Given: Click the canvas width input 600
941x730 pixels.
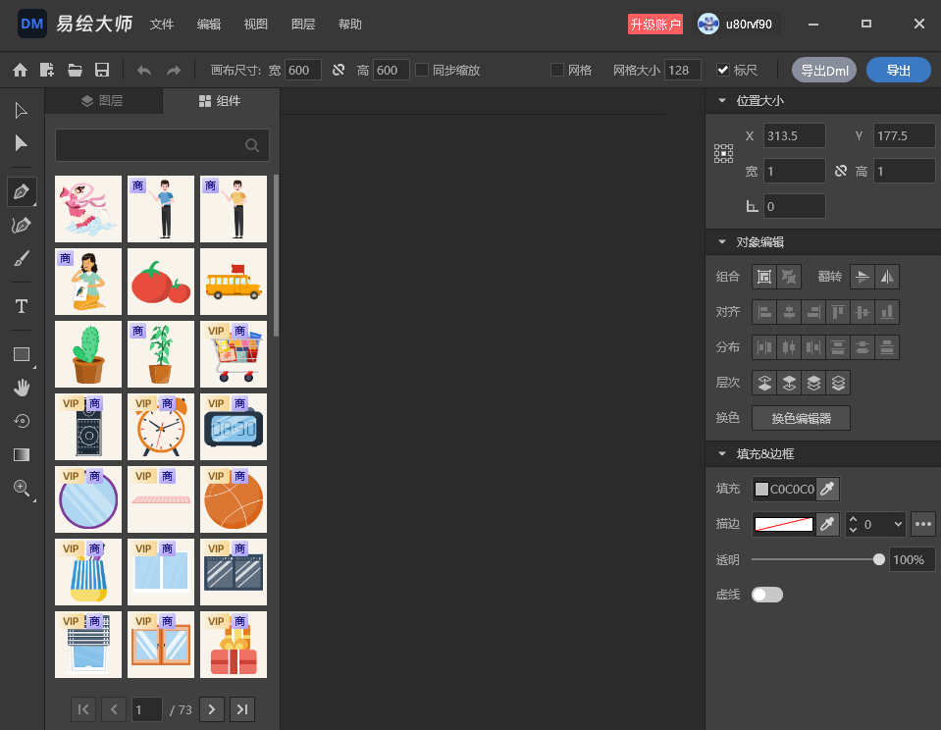Looking at the screenshot, I should pyautogui.click(x=302, y=71).
